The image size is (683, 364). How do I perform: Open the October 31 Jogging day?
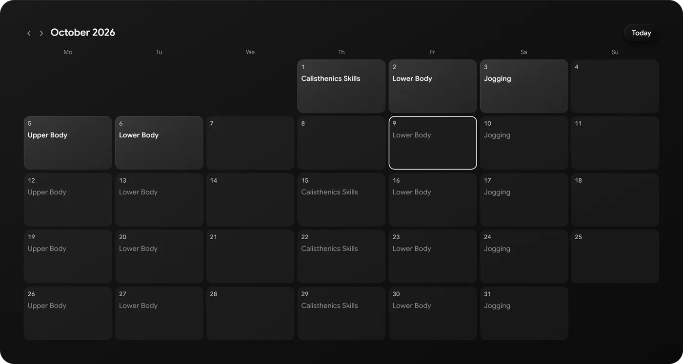524,313
